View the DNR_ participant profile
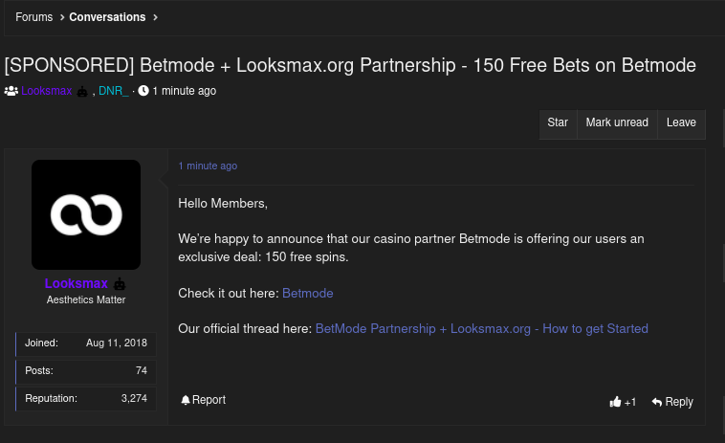The height and width of the screenshot is (443, 725). coord(113,91)
